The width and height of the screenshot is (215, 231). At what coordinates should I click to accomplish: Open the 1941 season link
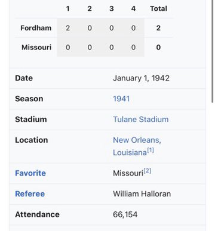click(x=121, y=99)
